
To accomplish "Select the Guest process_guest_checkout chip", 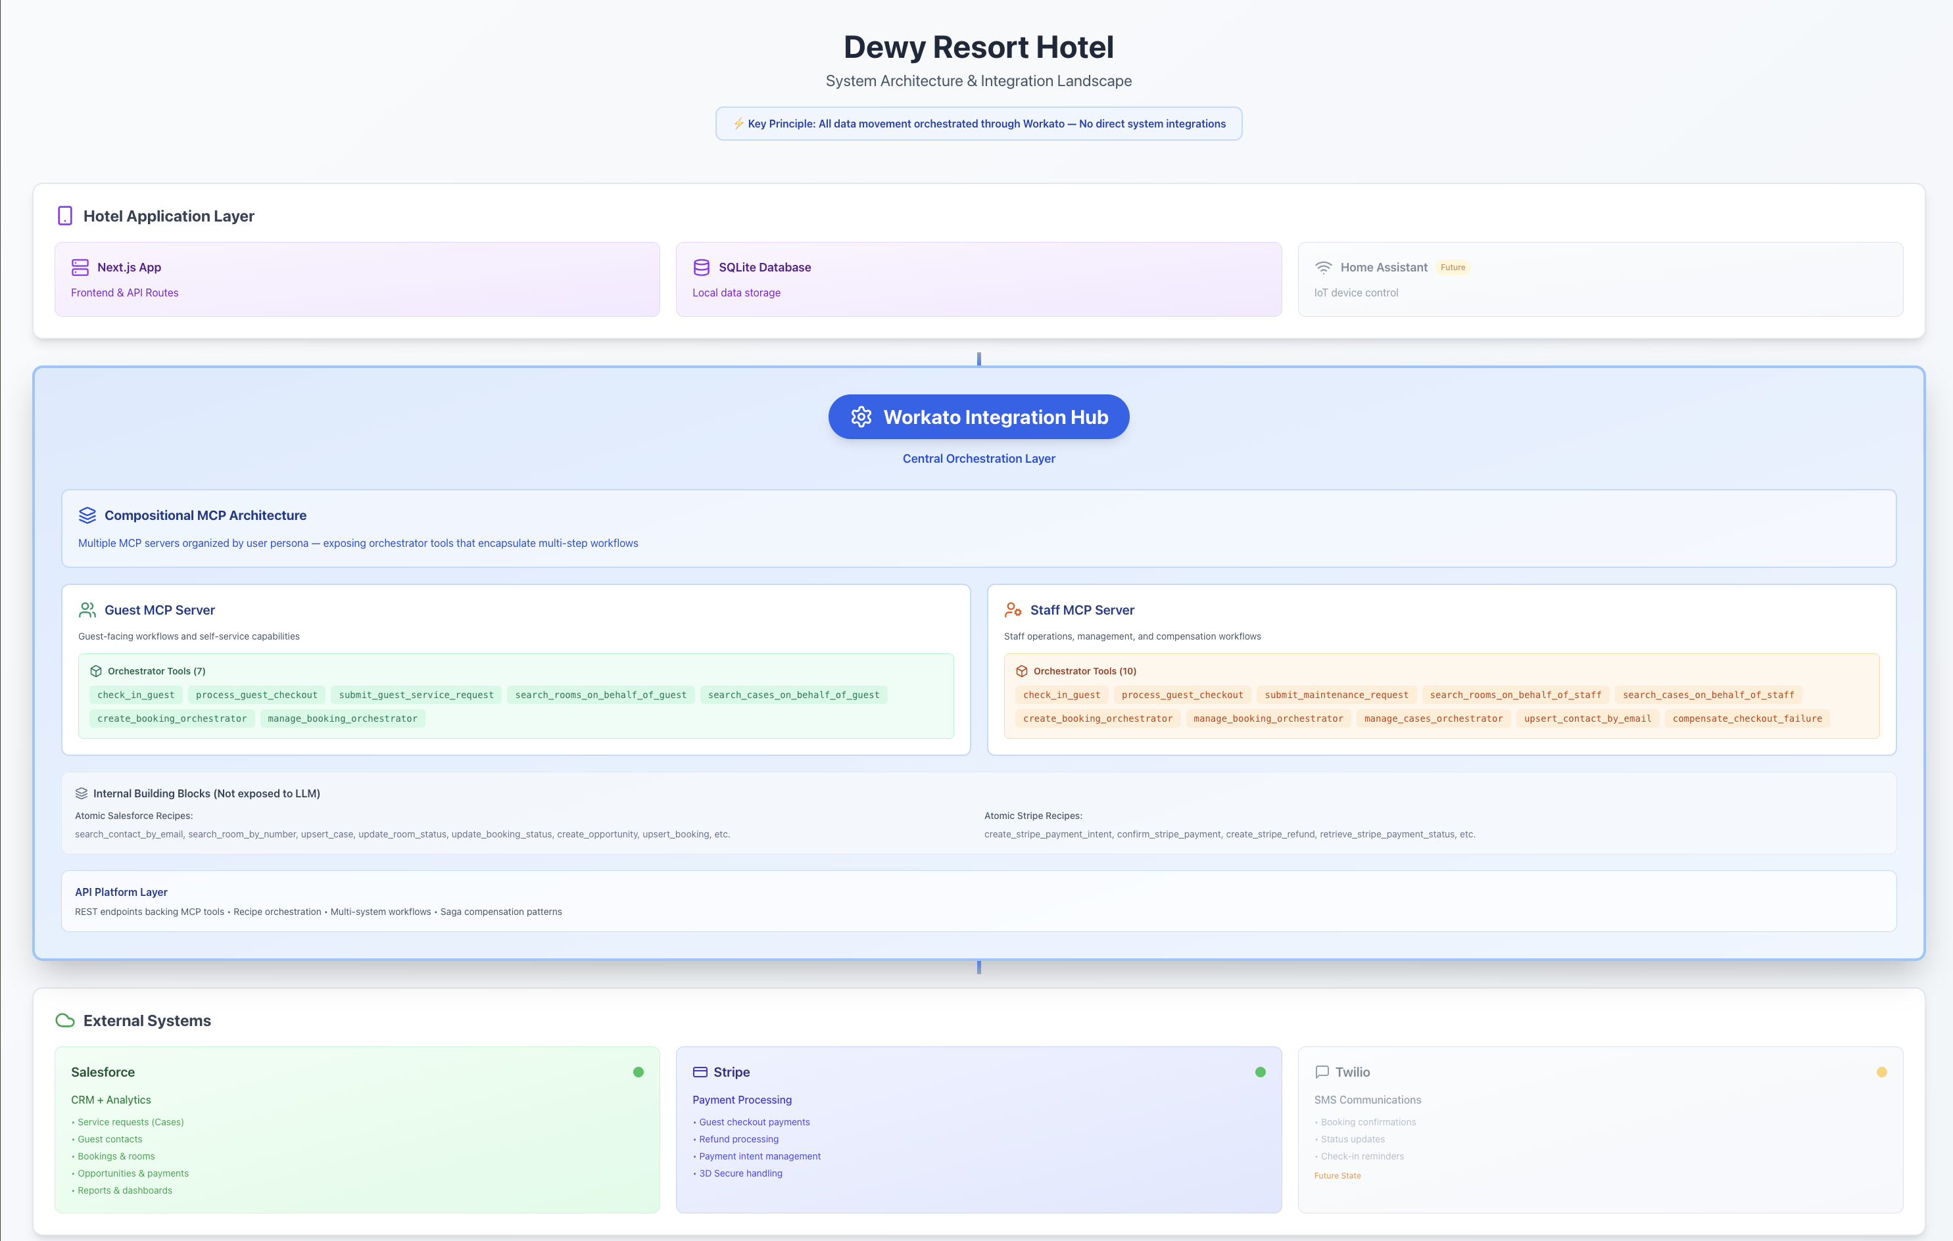I will (256, 695).
